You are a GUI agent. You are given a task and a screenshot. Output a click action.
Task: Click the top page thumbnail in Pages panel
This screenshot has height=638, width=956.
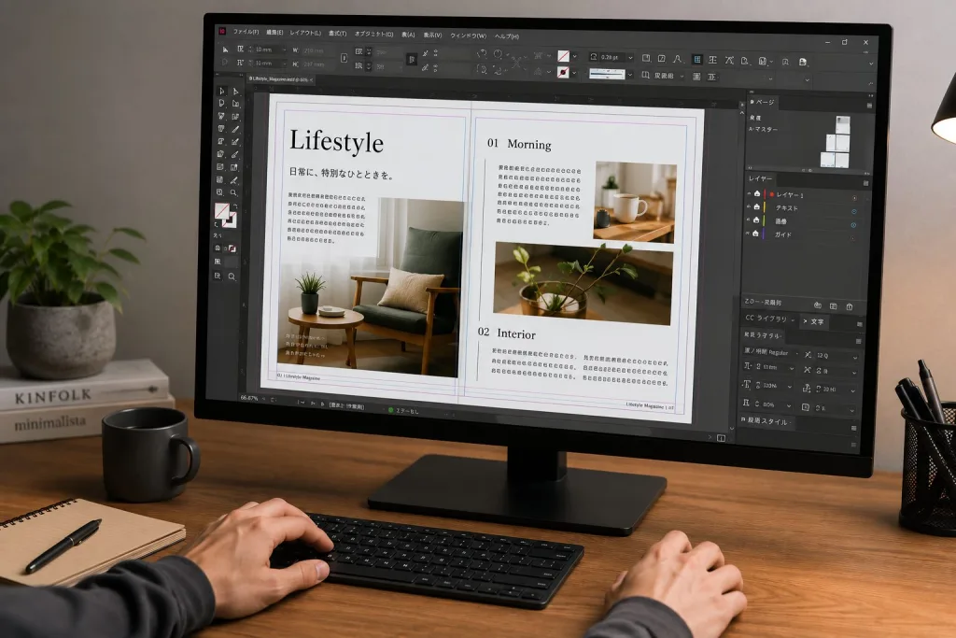coord(843,125)
